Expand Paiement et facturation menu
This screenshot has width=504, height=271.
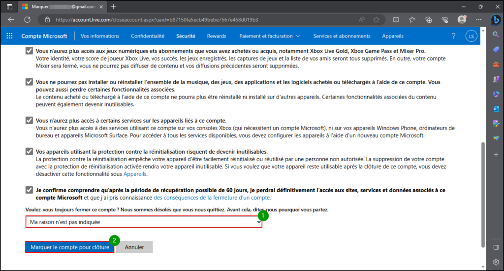coord(270,36)
